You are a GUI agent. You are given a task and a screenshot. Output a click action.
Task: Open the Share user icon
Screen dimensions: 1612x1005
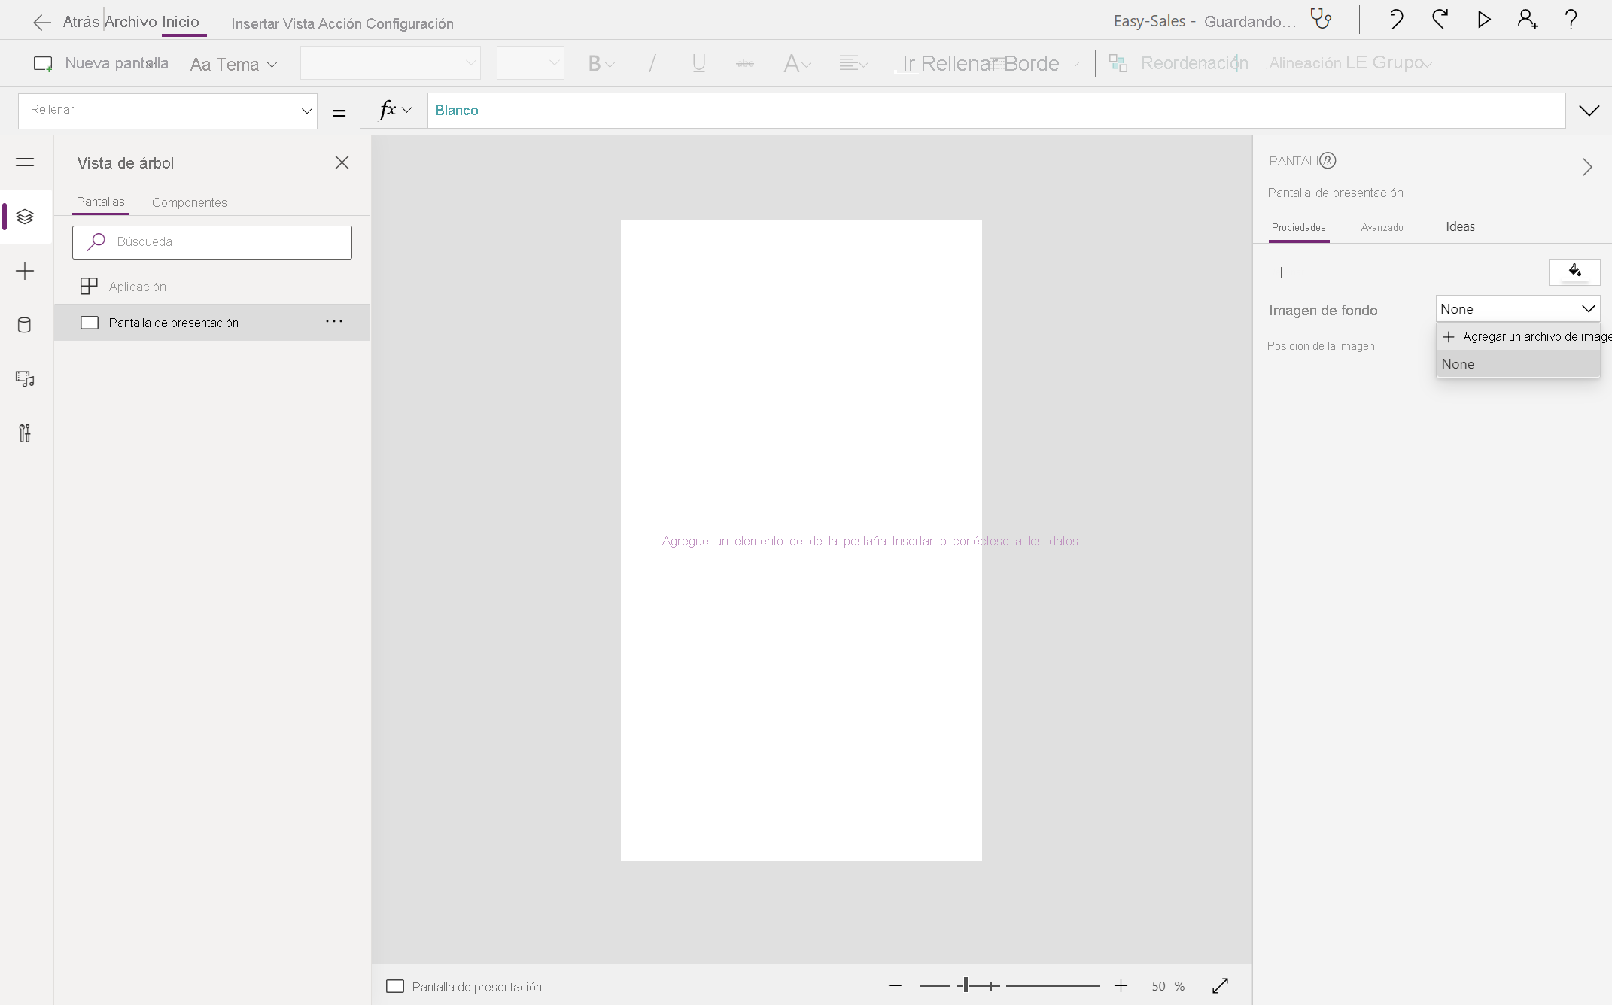[x=1527, y=20]
